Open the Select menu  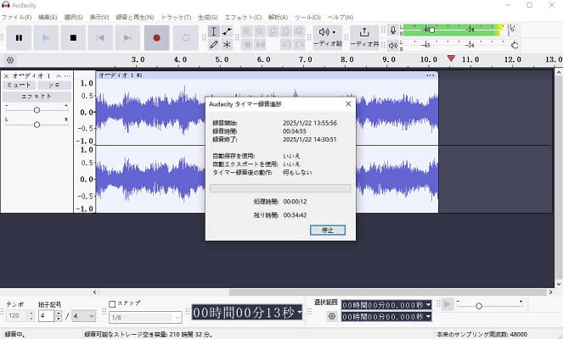pos(73,17)
